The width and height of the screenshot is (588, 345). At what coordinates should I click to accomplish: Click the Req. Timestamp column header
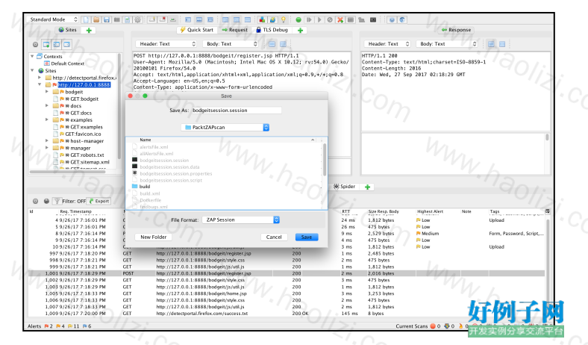coord(76,212)
